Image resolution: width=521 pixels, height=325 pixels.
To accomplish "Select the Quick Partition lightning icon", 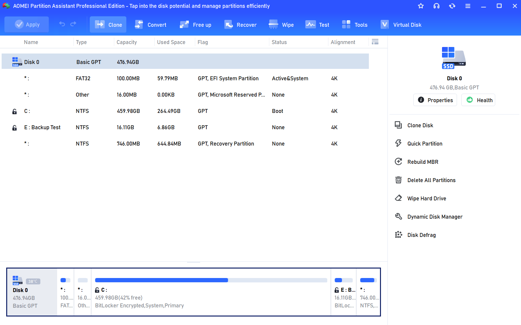I will point(398,144).
